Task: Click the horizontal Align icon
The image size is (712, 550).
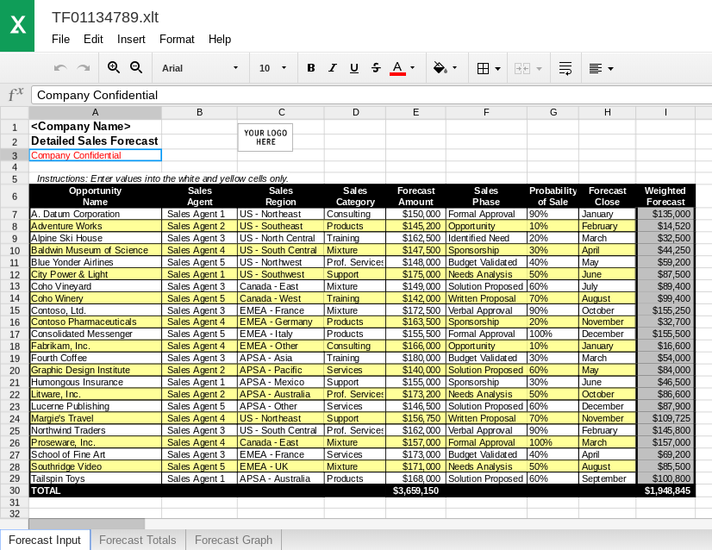Action: click(596, 69)
